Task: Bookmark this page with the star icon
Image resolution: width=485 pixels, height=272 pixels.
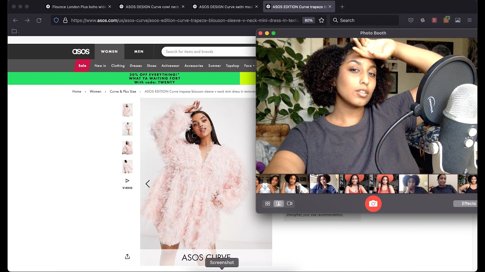Action: click(321, 20)
